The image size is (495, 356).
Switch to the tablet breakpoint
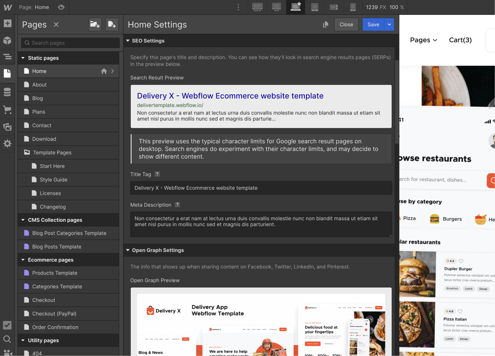(315, 7)
